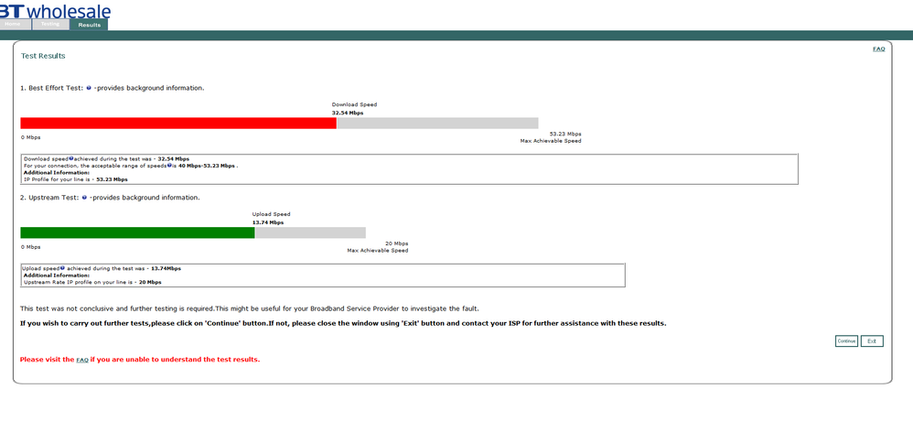Image resolution: width=913 pixels, height=443 pixels.
Task: Click the 'Upload Speed' caption
Action: pyautogui.click(x=272, y=214)
